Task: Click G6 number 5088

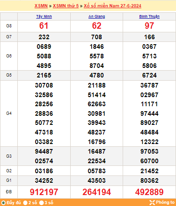Action: click(44, 56)
